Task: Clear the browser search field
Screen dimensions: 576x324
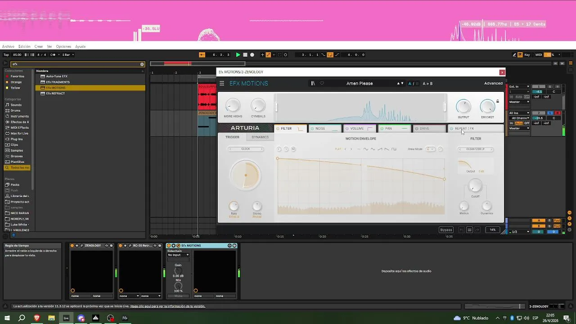Action: [142, 64]
